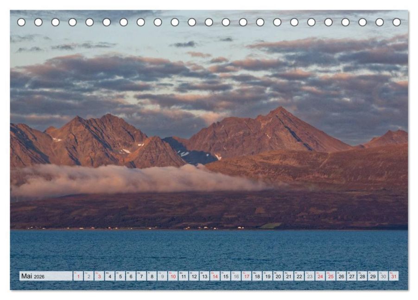Choose the grey day 16 cell
Viewport: 418px width, 300px height.
[236, 276]
